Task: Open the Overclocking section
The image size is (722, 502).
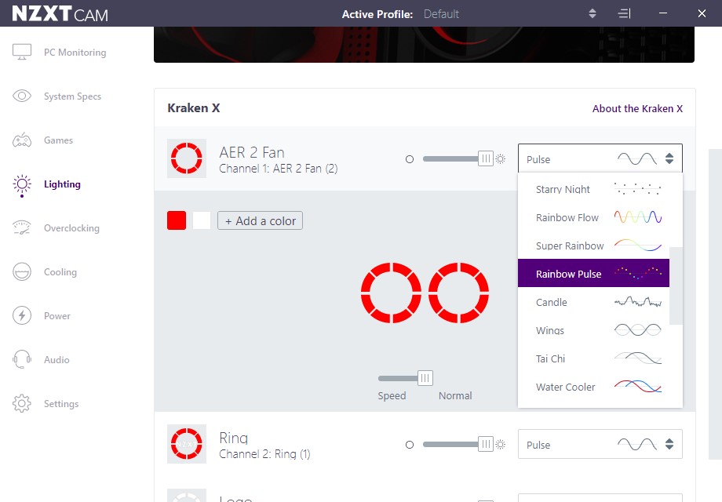Action: point(71,228)
